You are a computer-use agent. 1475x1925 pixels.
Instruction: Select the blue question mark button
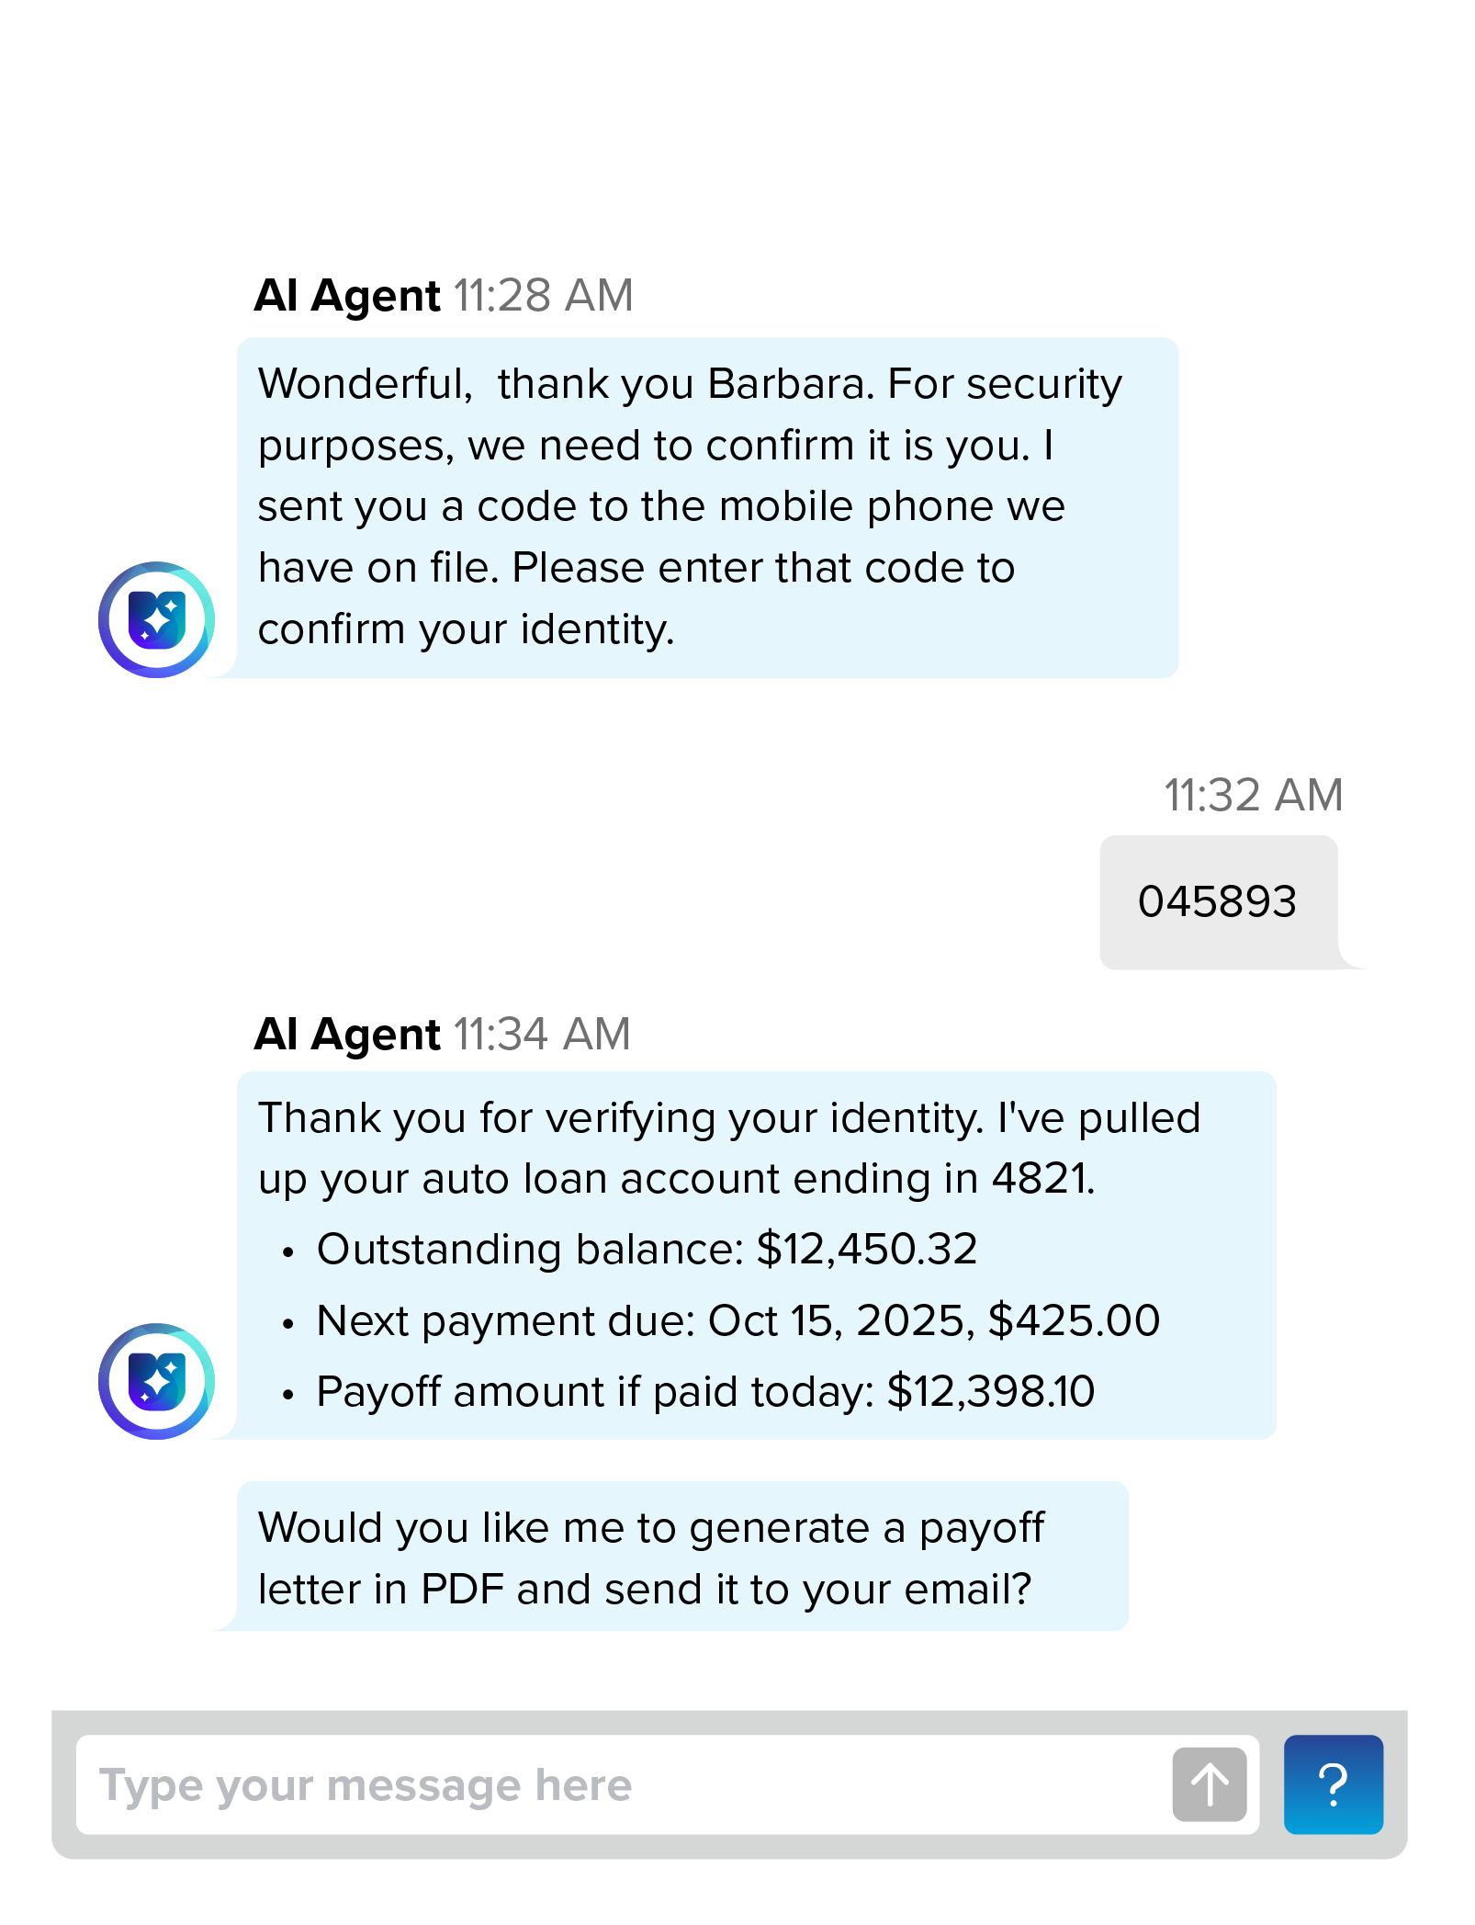point(1333,1783)
